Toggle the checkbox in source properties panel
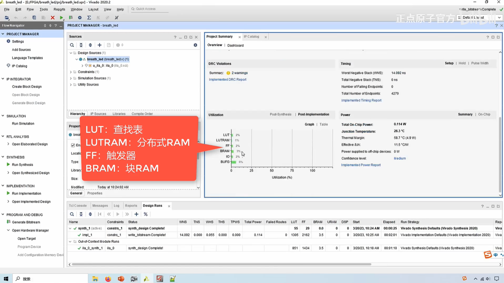The width and height of the screenshot is (504, 283). tap(73, 145)
